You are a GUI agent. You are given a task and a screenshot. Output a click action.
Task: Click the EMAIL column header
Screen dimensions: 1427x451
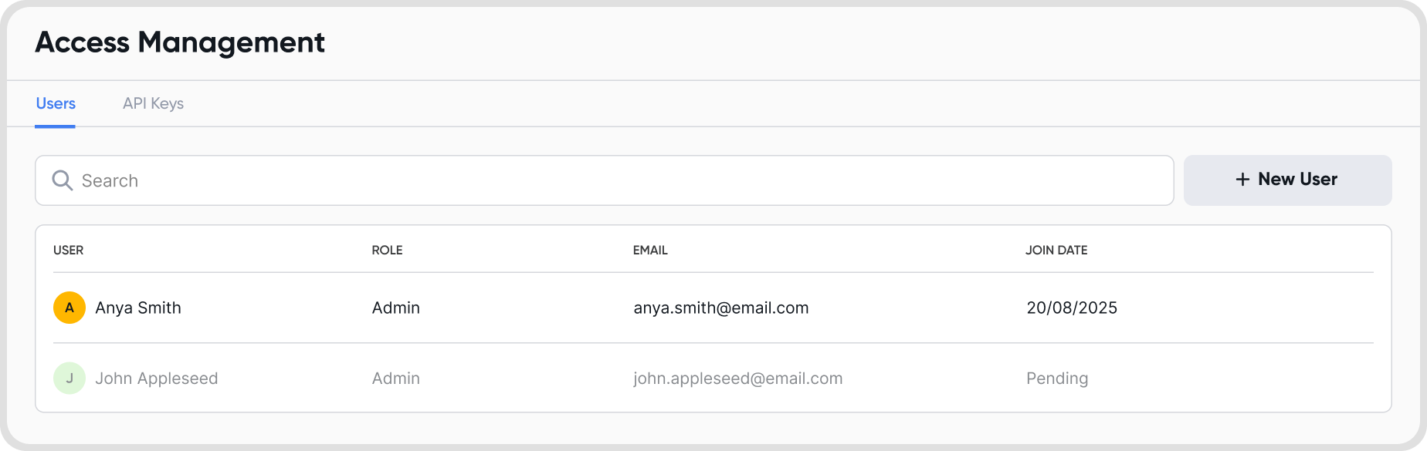coord(650,250)
